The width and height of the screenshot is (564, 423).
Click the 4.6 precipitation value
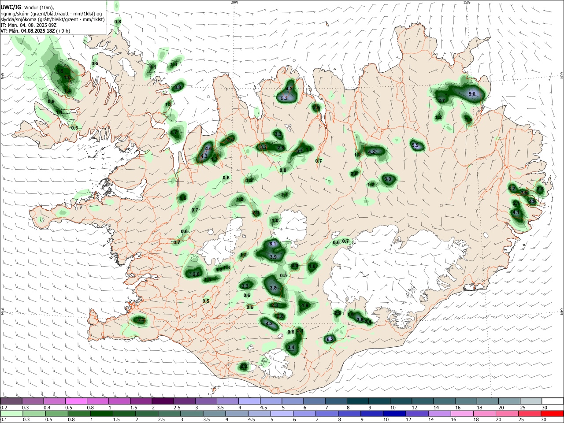[x=209, y=148]
